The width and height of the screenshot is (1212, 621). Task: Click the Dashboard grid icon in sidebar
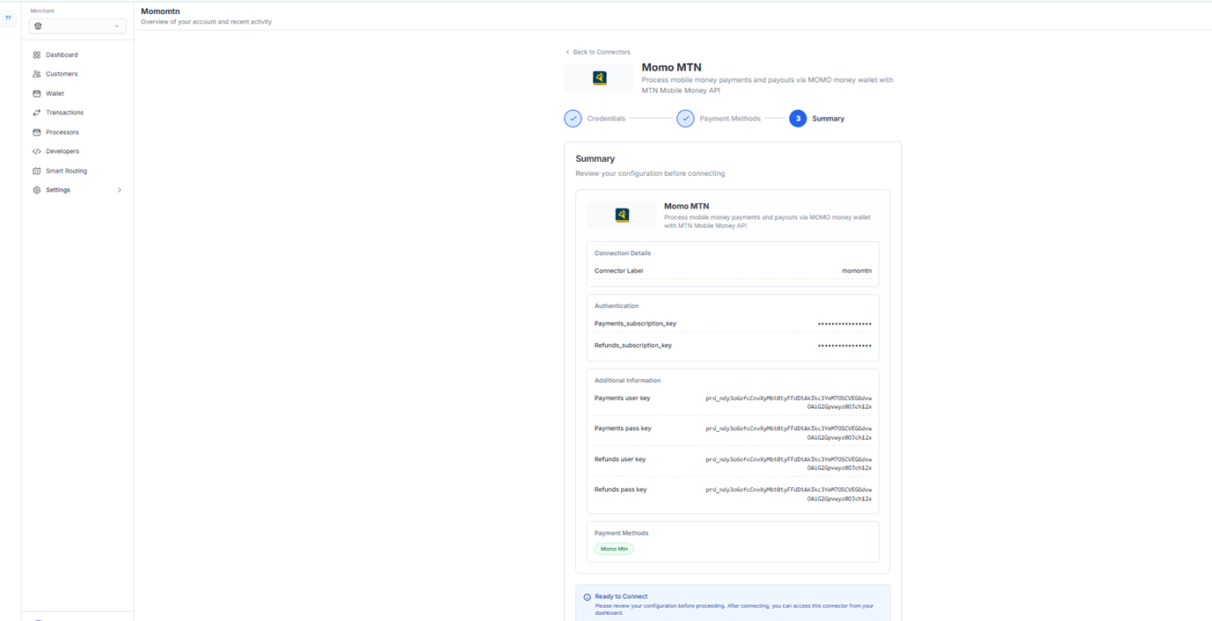[x=37, y=55]
